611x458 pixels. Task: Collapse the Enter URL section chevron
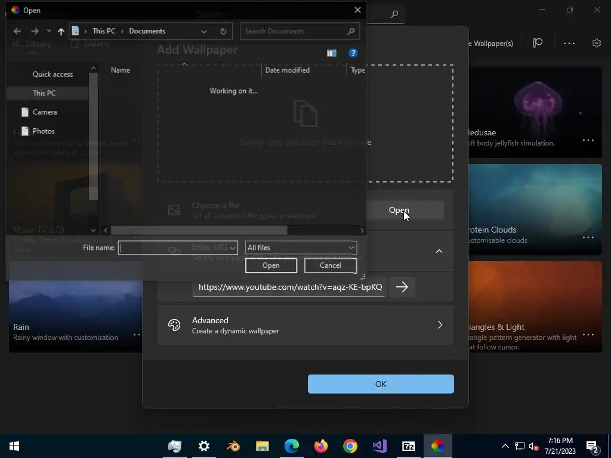(x=439, y=251)
